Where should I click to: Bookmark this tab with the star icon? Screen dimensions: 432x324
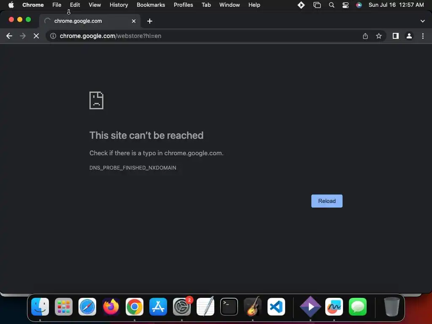[x=379, y=36]
